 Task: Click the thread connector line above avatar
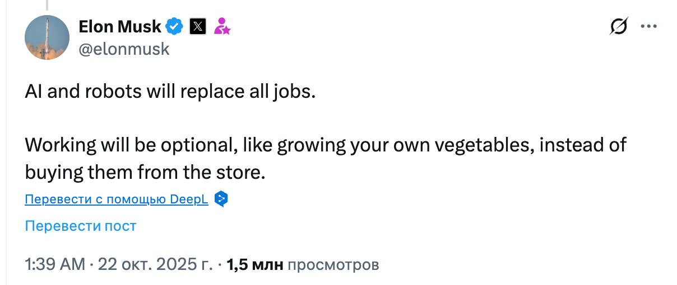click(x=47, y=6)
